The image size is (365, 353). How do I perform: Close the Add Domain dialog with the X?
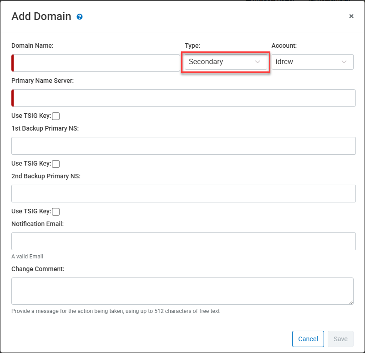(x=351, y=16)
